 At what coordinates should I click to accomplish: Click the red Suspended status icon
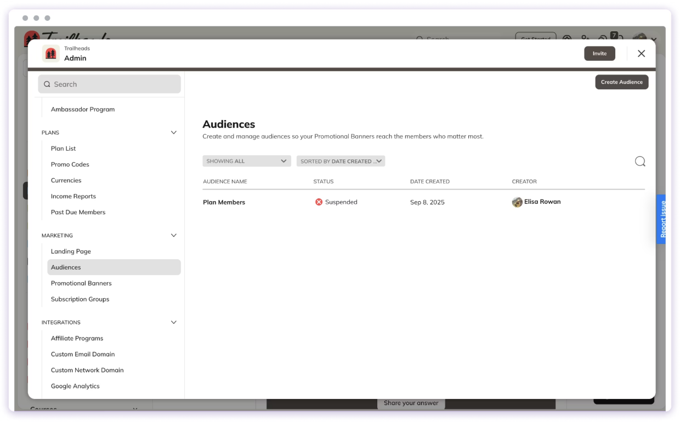(x=319, y=202)
